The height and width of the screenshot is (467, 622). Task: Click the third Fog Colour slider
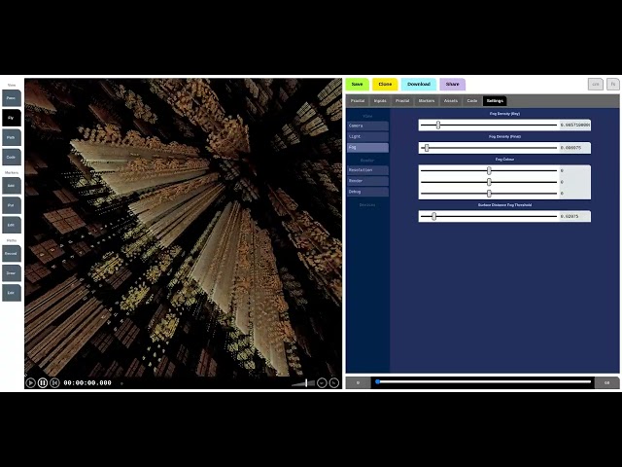click(x=489, y=194)
